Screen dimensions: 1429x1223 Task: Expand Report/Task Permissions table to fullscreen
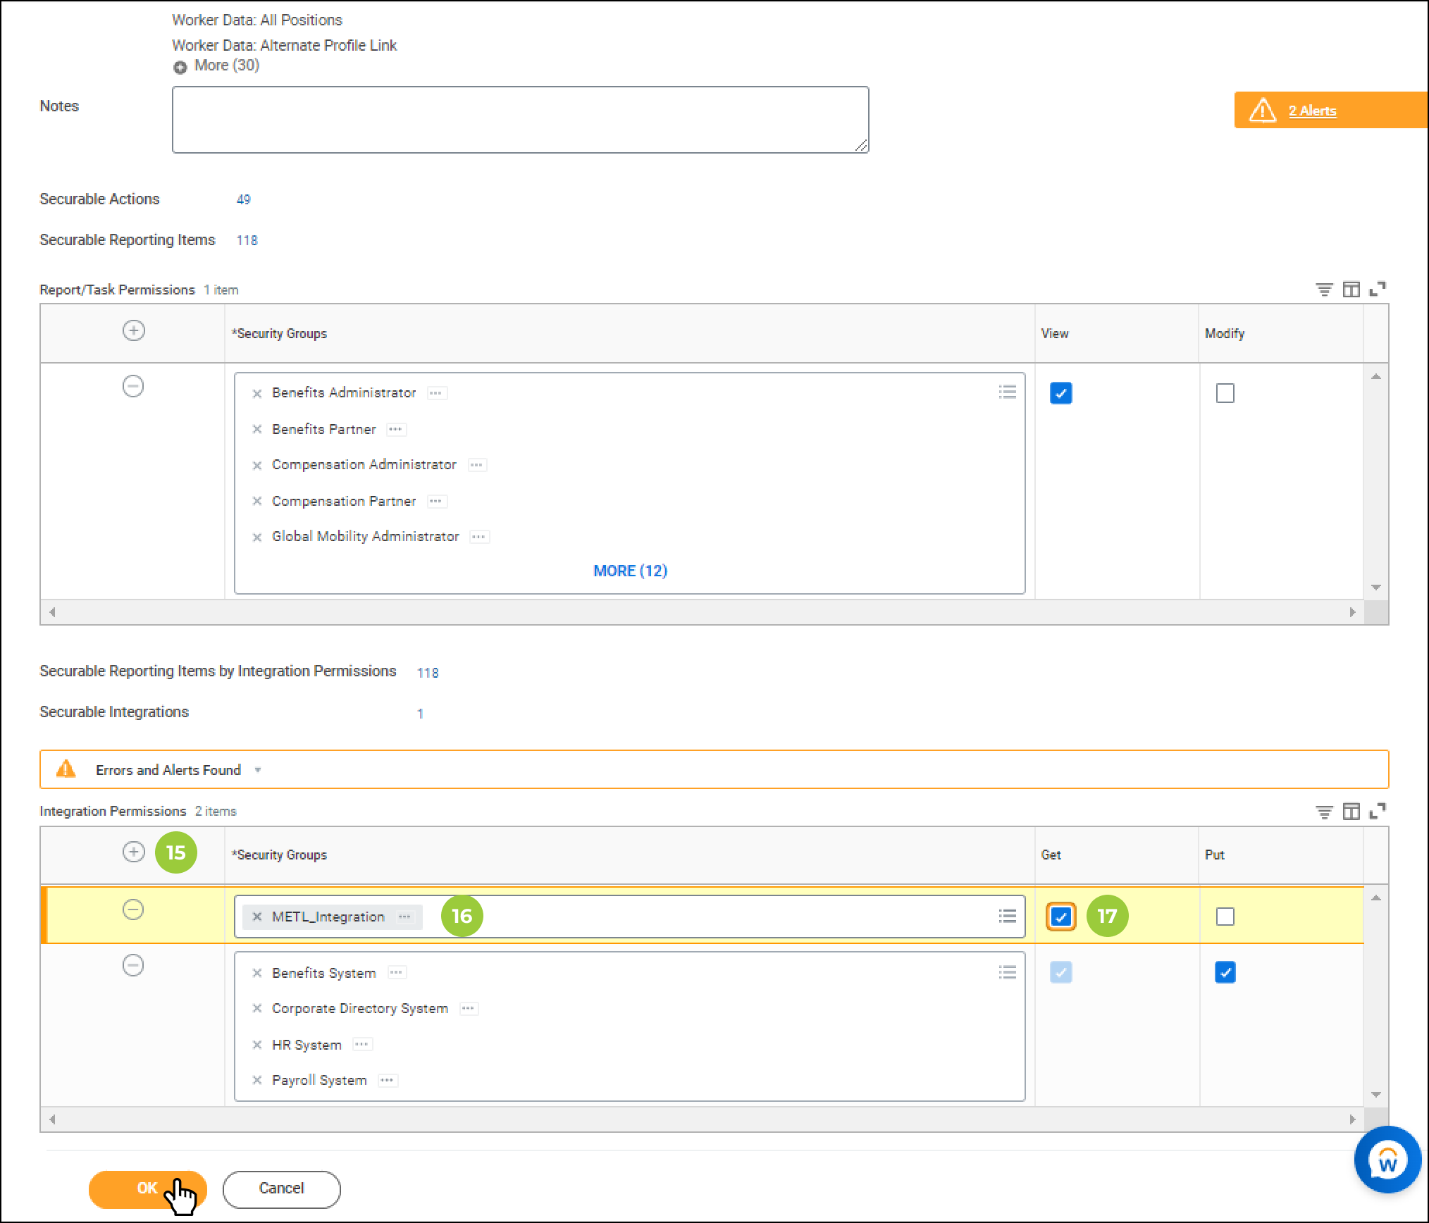pos(1377,289)
